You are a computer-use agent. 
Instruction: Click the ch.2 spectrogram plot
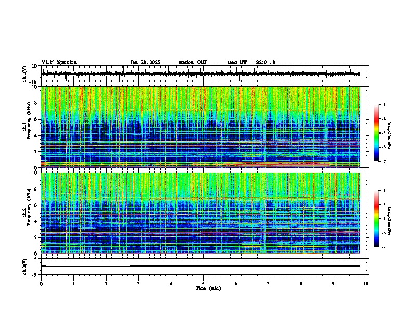(203, 213)
